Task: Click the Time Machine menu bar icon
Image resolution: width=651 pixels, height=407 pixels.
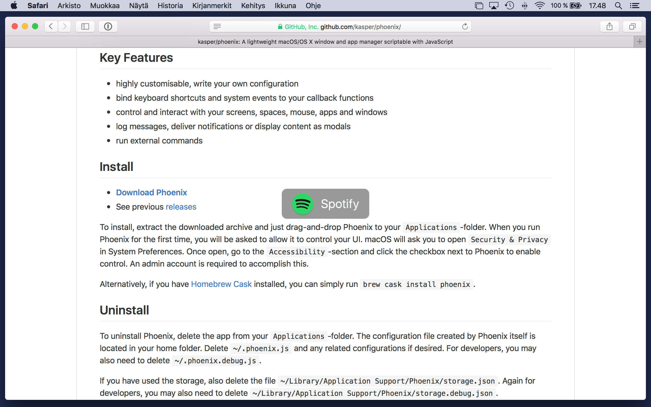Action: [510, 5]
